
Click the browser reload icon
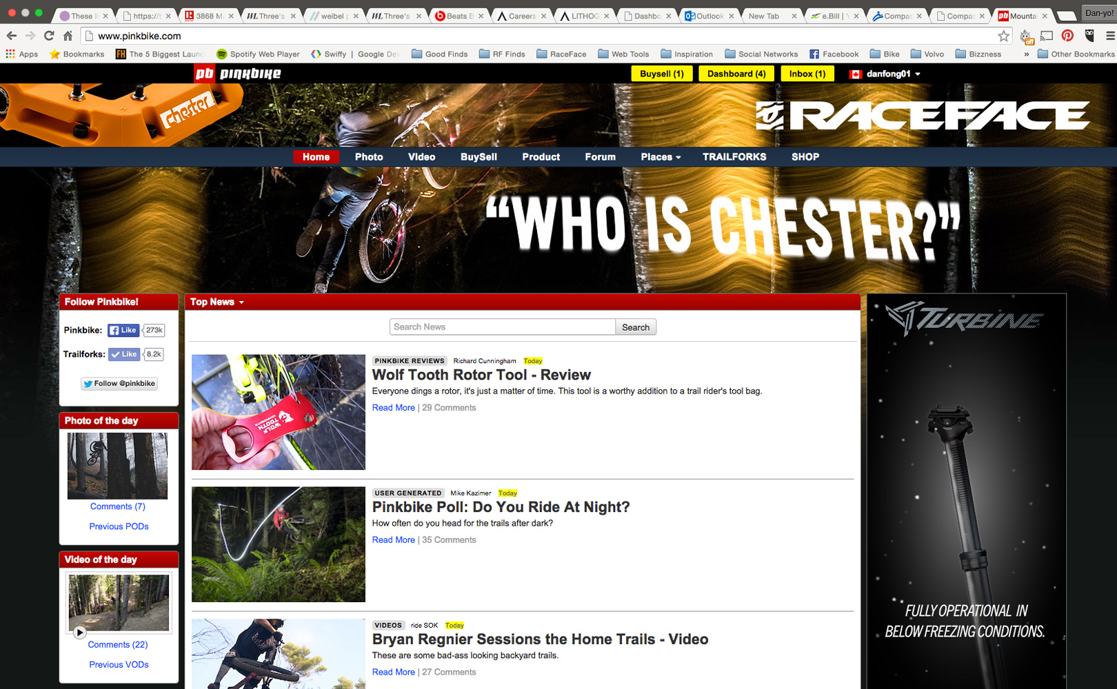coord(49,36)
